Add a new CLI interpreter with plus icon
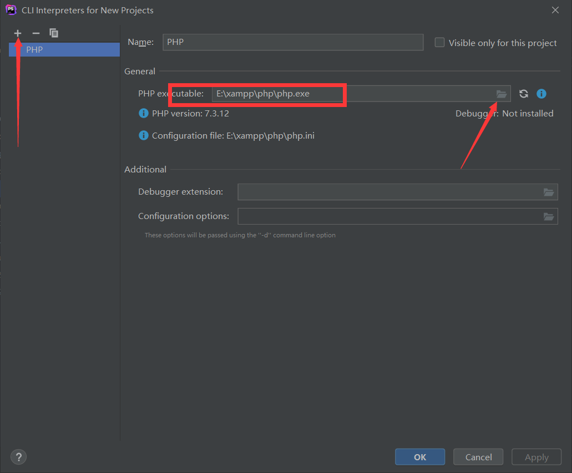572x473 pixels. [x=18, y=33]
